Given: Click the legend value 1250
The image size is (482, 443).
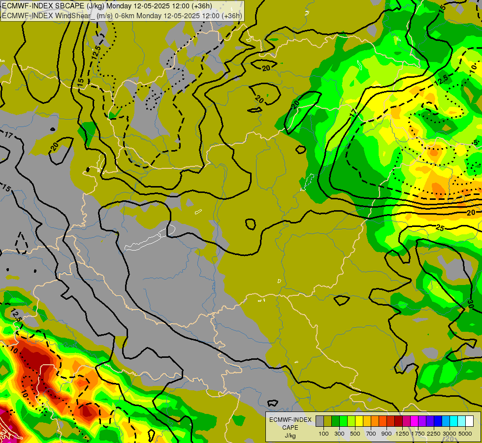Looking at the screenshot, I should point(402,434).
